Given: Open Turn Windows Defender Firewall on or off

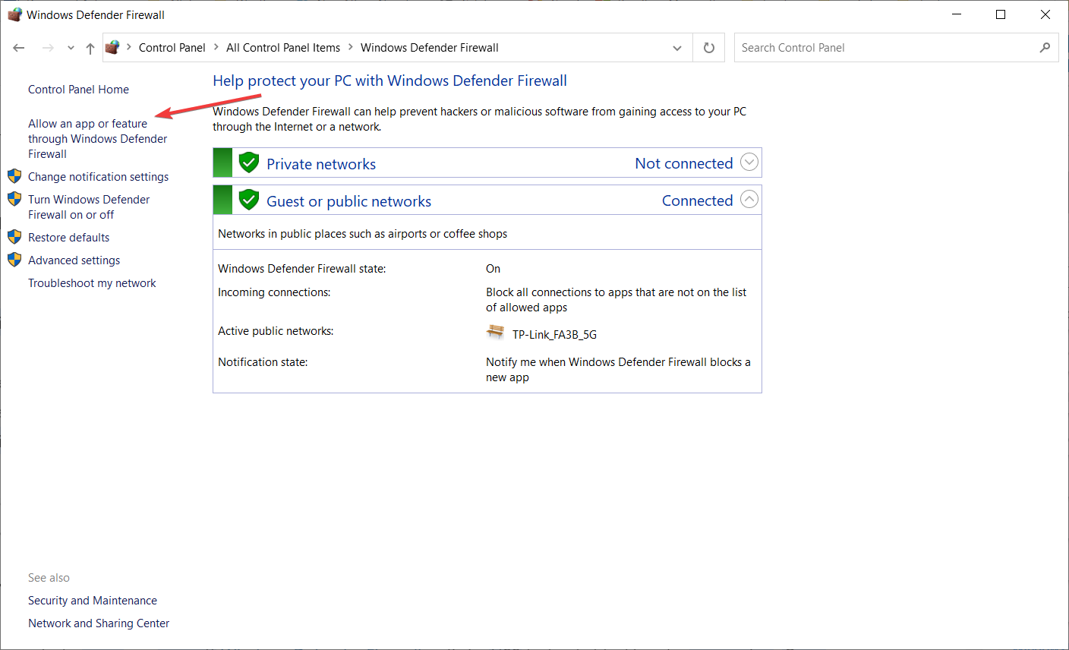Looking at the screenshot, I should (90, 207).
